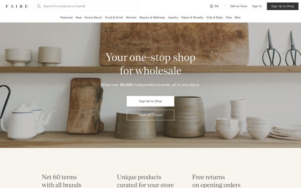Open the Sell on Faire link

tap(239, 6)
